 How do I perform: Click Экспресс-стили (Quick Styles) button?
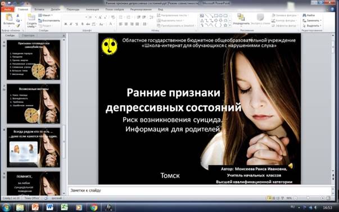260,19
